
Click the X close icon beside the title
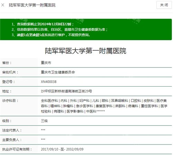tap(3, 5)
